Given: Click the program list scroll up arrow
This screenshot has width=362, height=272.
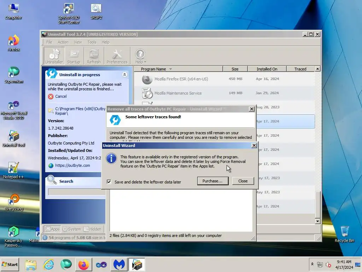Looking at the screenshot, I should (x=318, y=69).
